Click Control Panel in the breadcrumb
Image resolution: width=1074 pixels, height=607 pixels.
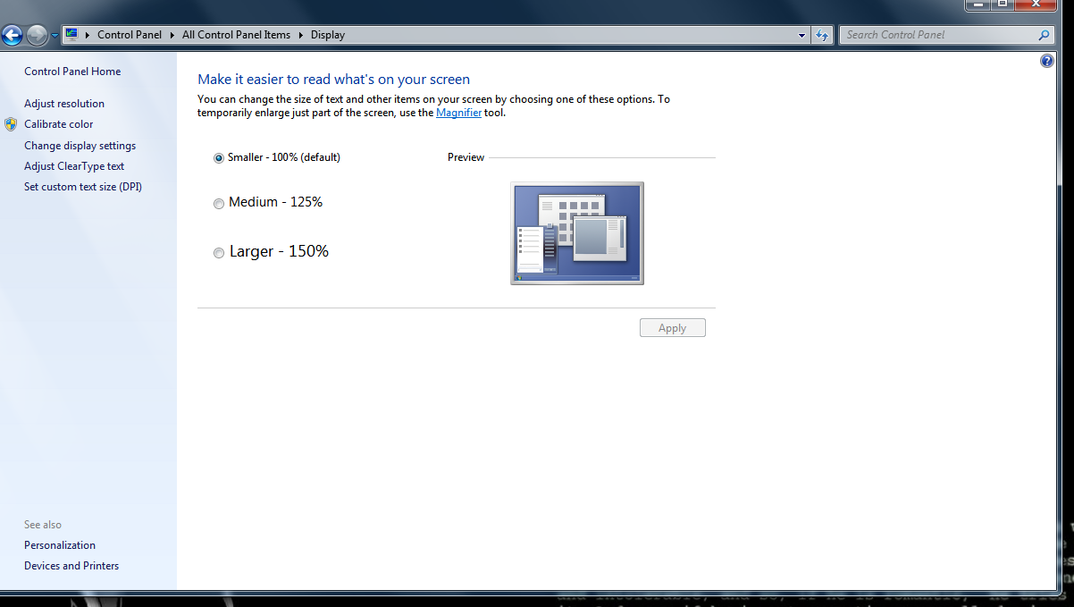pyautogui.click(x=130, y=35)
